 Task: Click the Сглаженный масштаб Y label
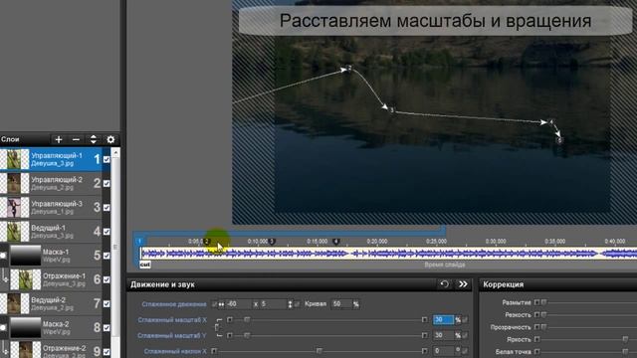(x=172, y=336)
